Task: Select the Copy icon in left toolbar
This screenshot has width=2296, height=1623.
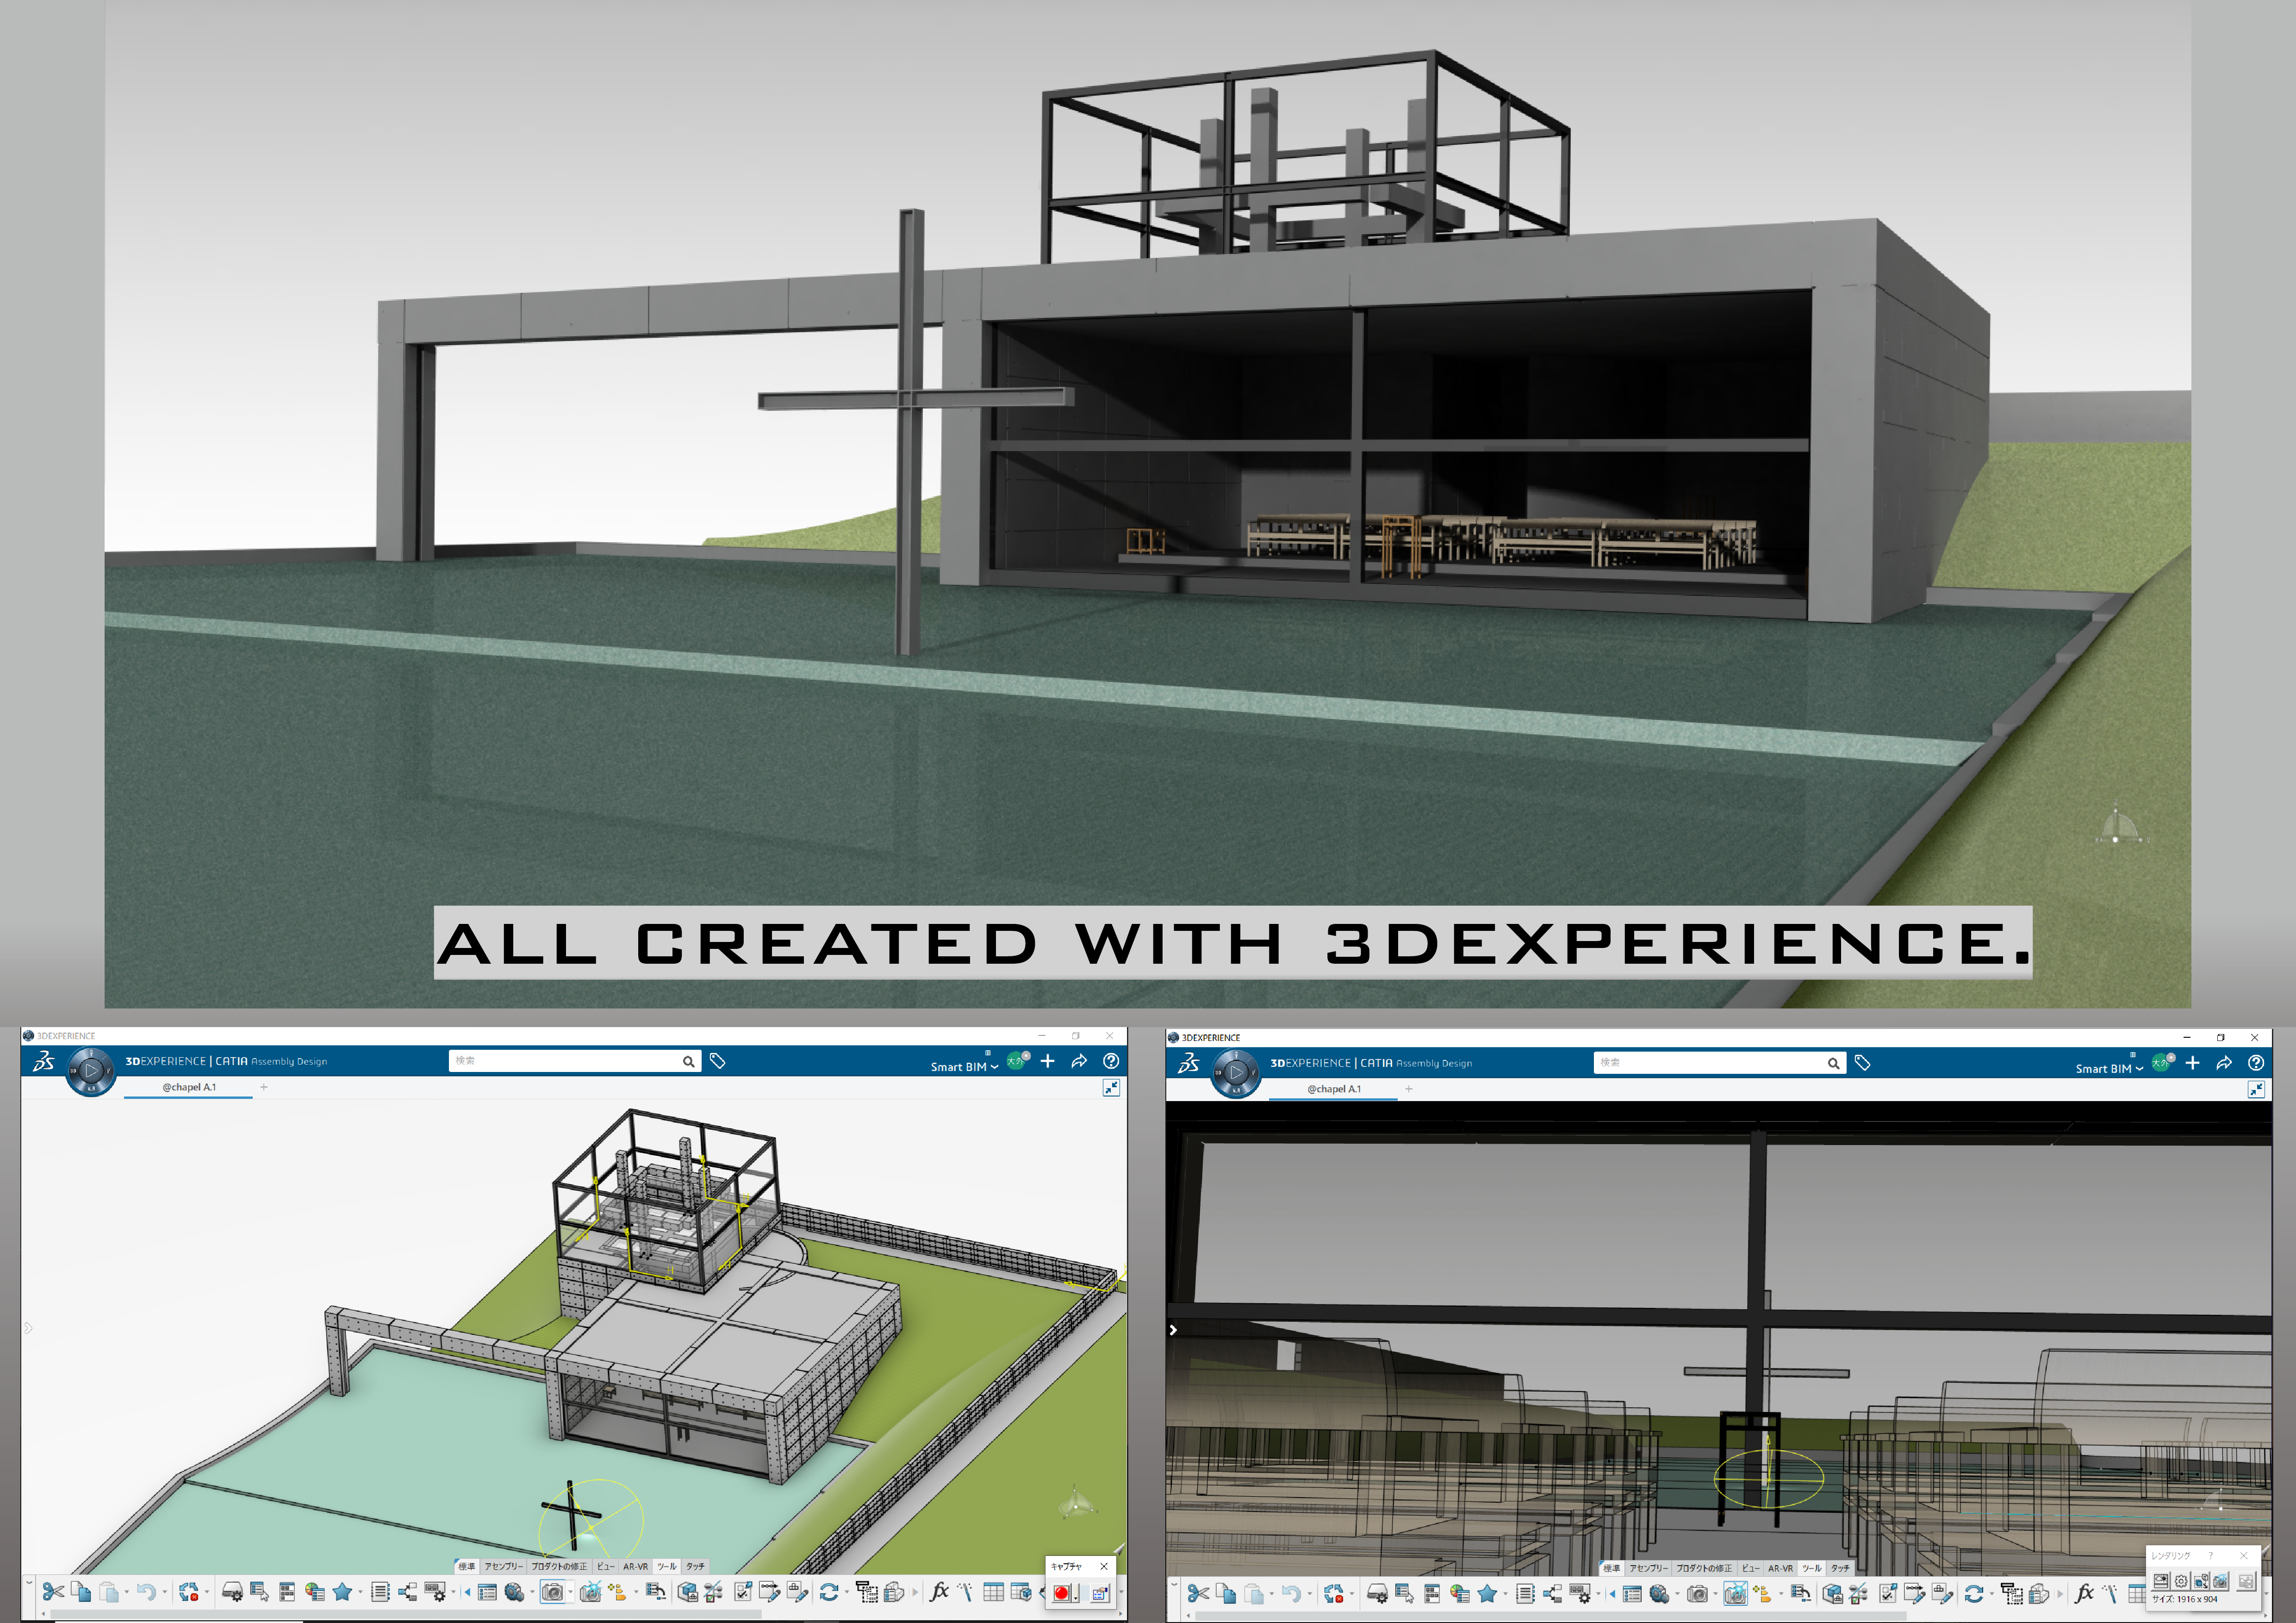Action: (x=81, y=1592)
